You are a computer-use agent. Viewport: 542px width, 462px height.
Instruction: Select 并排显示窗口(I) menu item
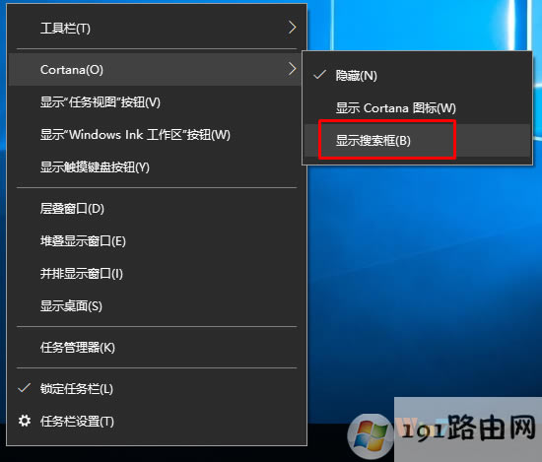157,274
